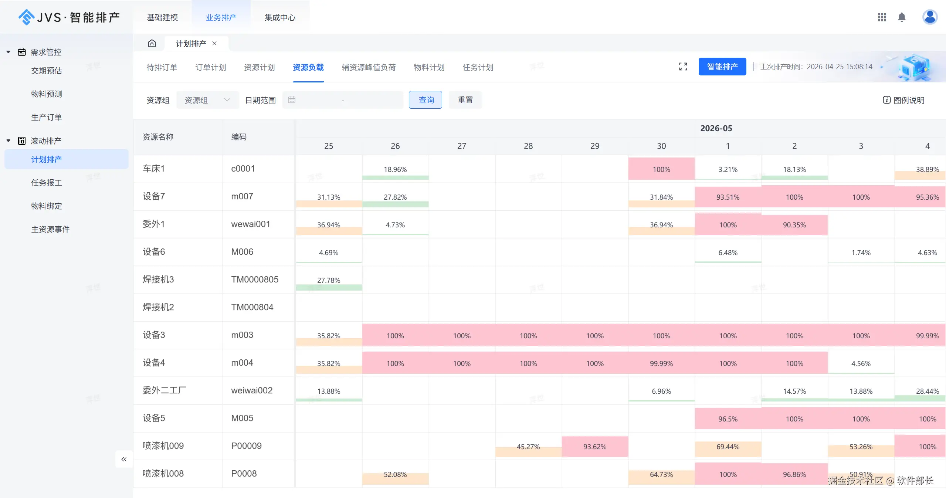Viewport: 946px width, 498px height.
Task: Click 车床1 100% load cell on day 30
Action: tap(661, 169)
